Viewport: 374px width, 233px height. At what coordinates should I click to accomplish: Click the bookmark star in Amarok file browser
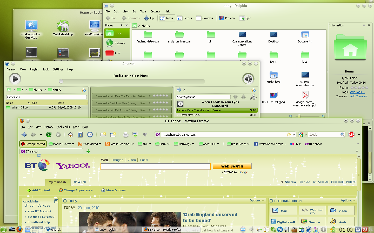tap(84, 90)
